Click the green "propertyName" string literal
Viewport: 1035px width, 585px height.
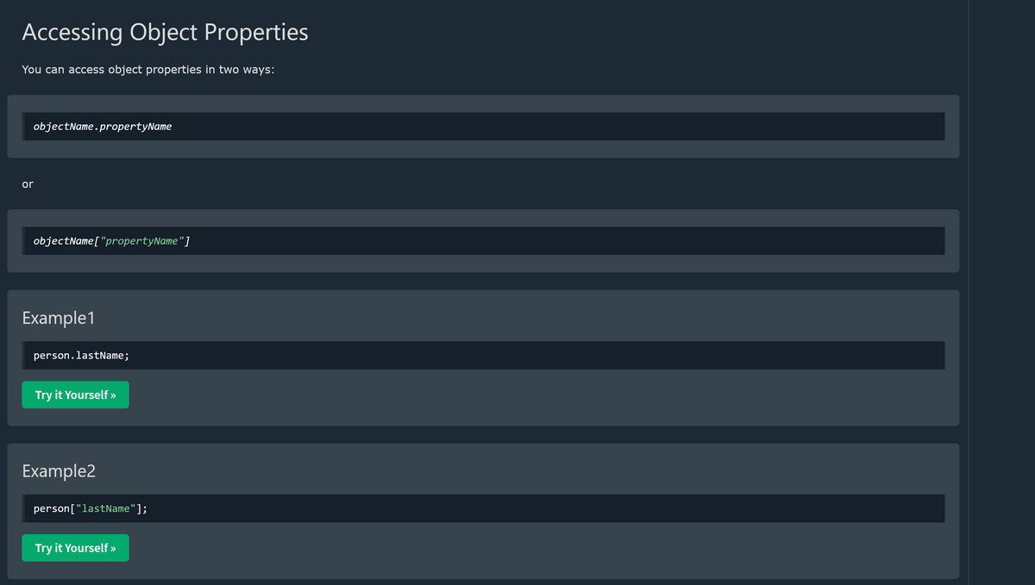click(142, 240)
